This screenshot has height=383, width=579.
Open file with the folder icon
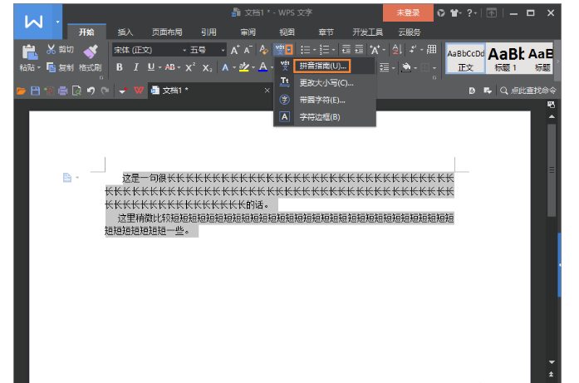(21, 91)
